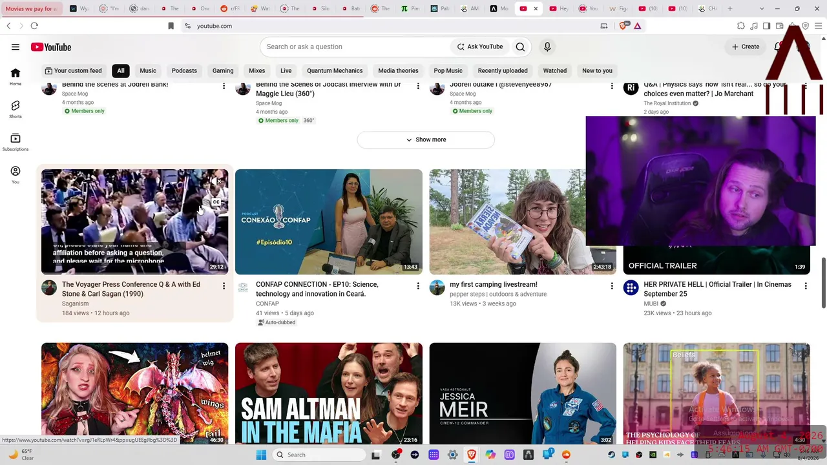Viewport: 827px width, 465px height.
Task: Open the Sam Altman in the Mafia thumbnail
Action: point(329,393)
